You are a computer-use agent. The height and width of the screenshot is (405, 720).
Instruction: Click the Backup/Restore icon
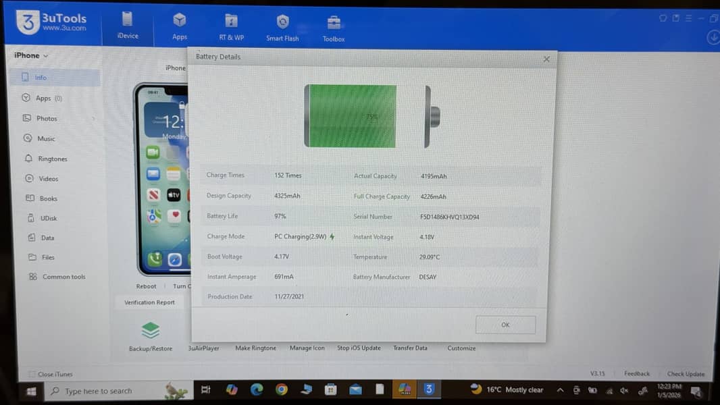151,331
